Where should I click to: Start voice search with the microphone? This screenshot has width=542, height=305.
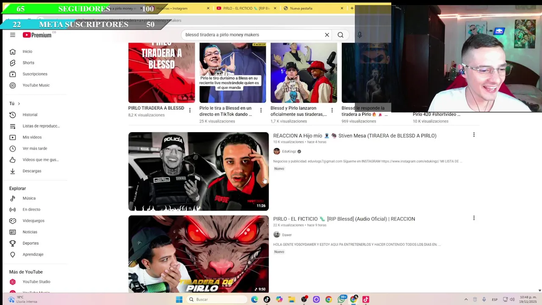pos(359,35)
